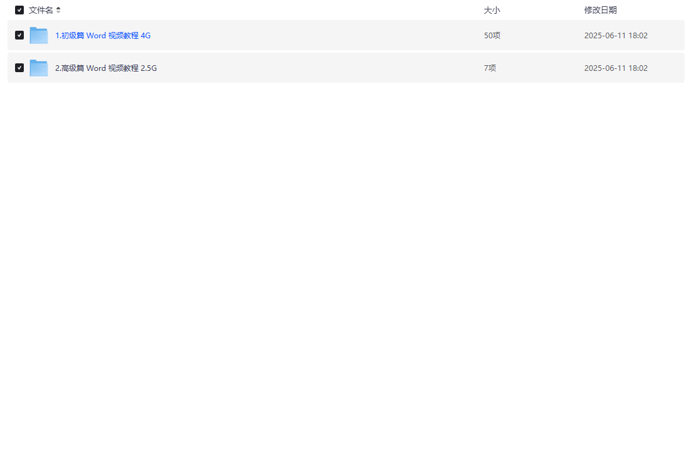Click the "视频教程" text in the 高级篇 row
Screen dimensions: 691x456
coord(124,68)
